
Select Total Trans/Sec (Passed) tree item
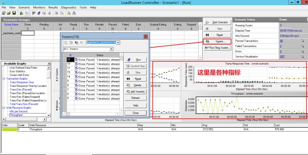tap(24, 104)
